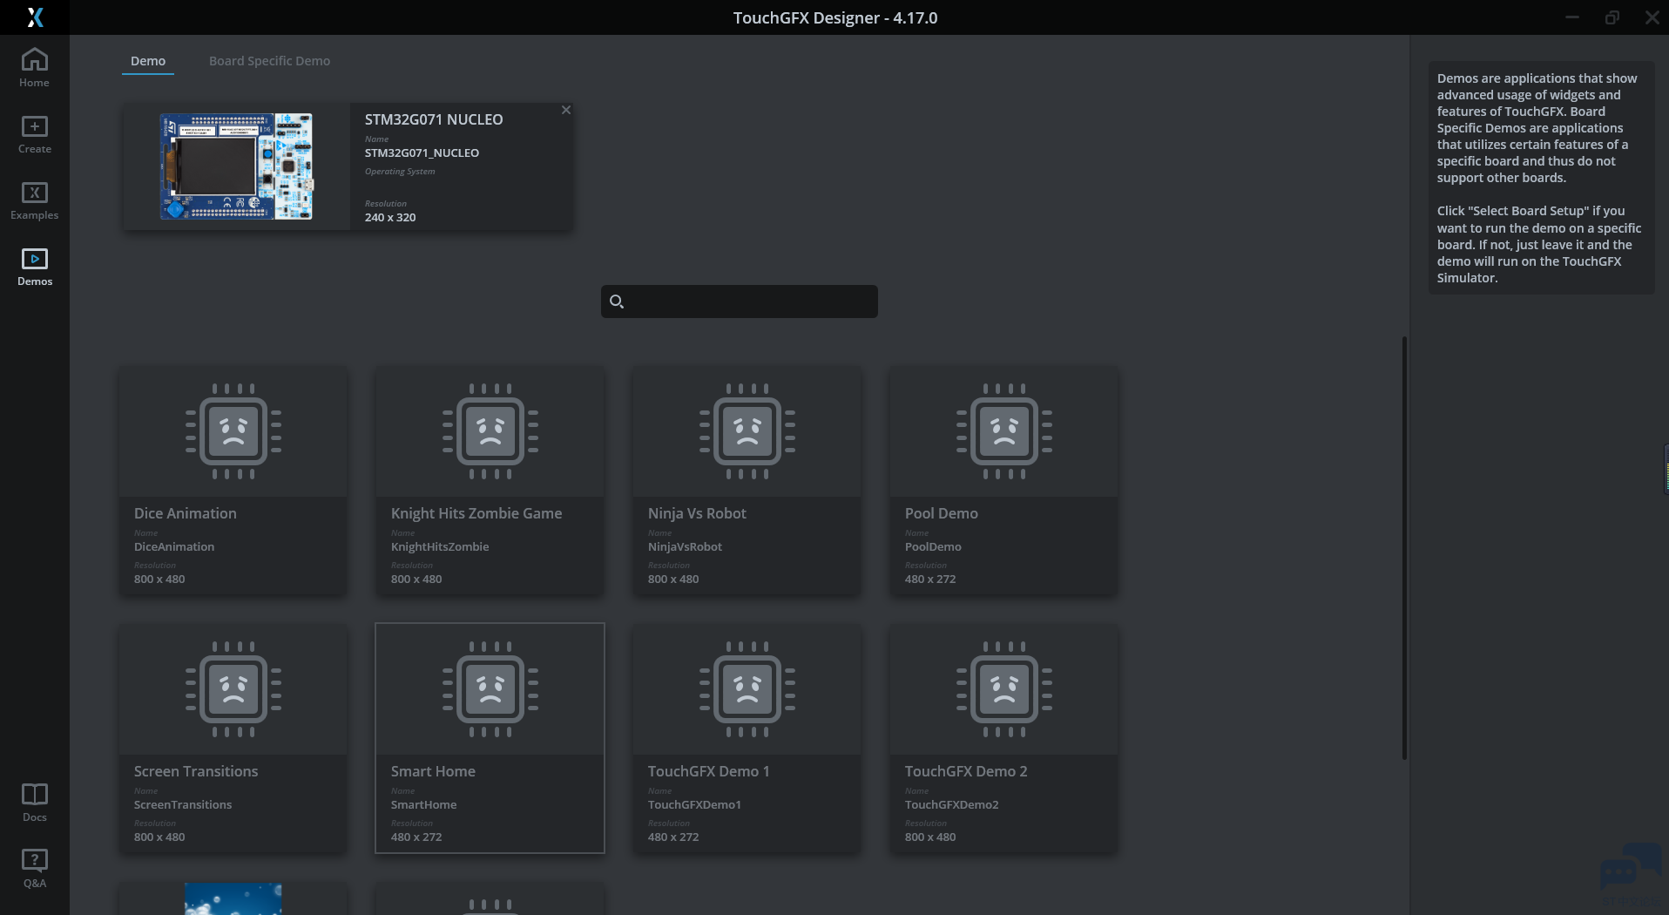This screenshot has height=915, width=1669.
Task: Click the ScreenTransitions name value
Action: tap(183, 804)
